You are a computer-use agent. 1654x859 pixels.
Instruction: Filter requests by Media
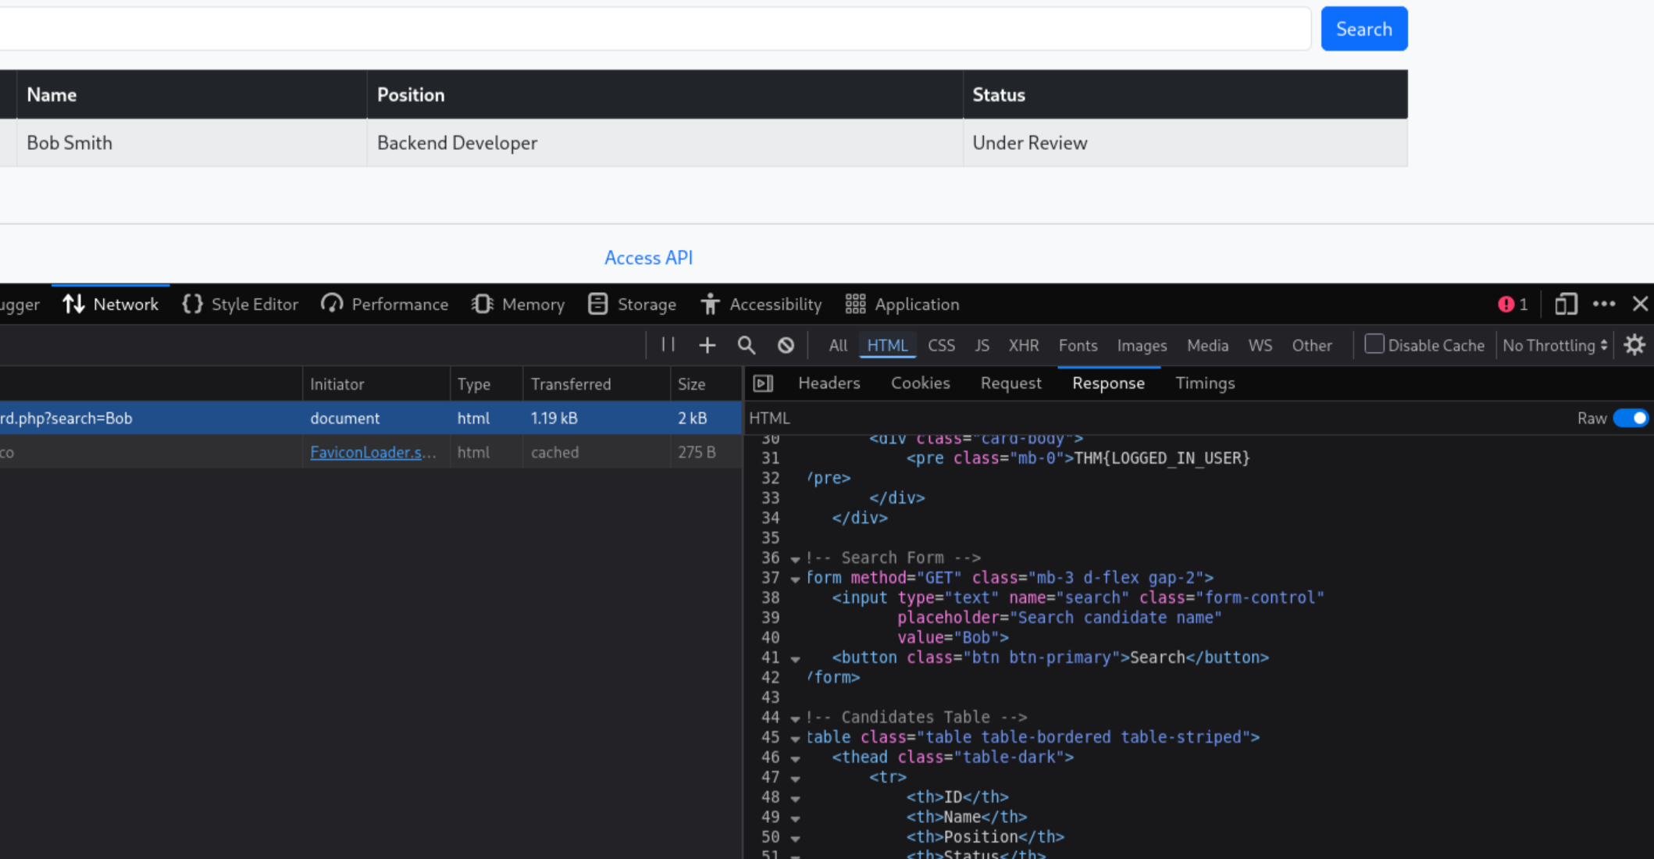click(1207, 345)
